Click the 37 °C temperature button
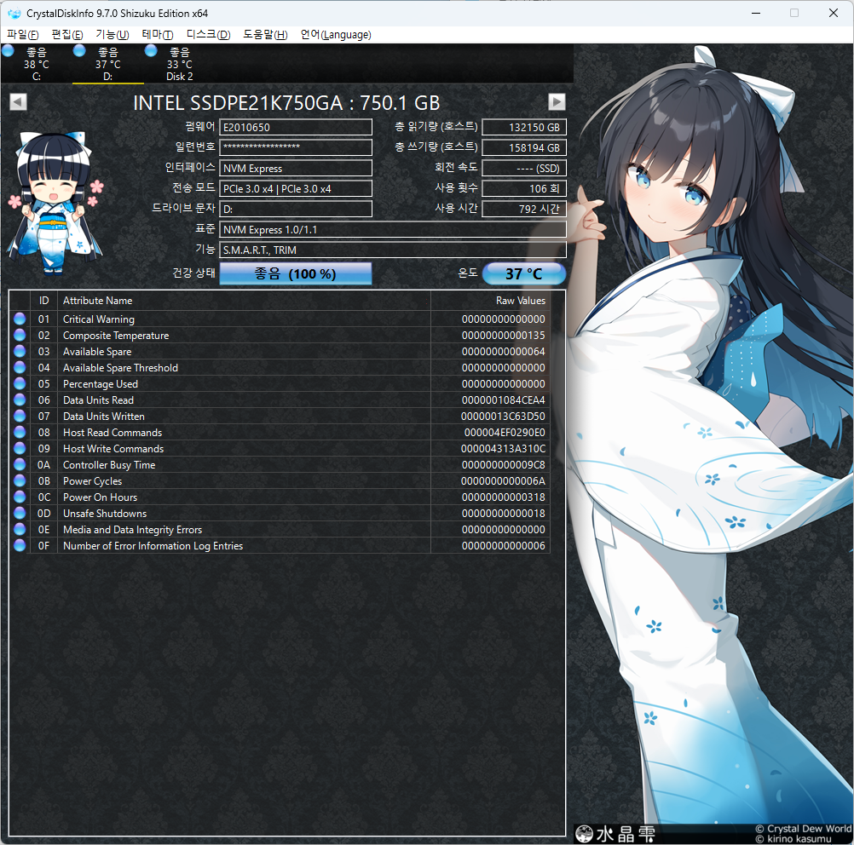Image resolution: width=854 pixels, height=845 pixels. (523, 273)
